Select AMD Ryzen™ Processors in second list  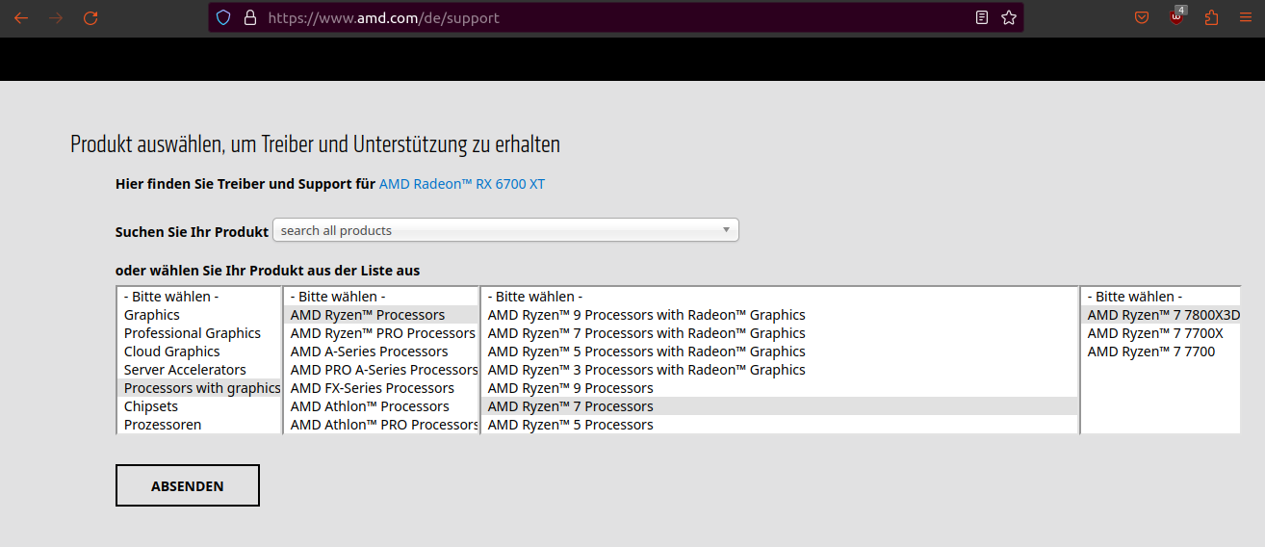pos(381,315)
